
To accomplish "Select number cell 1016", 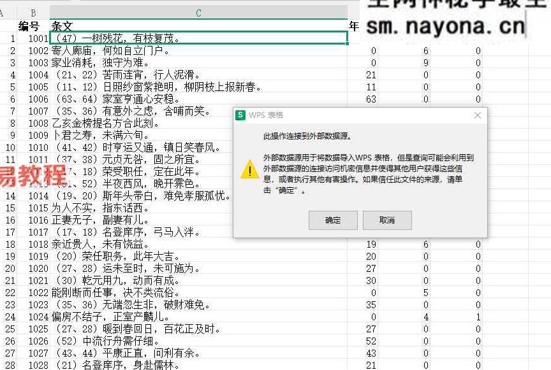I will coord(33,220).
